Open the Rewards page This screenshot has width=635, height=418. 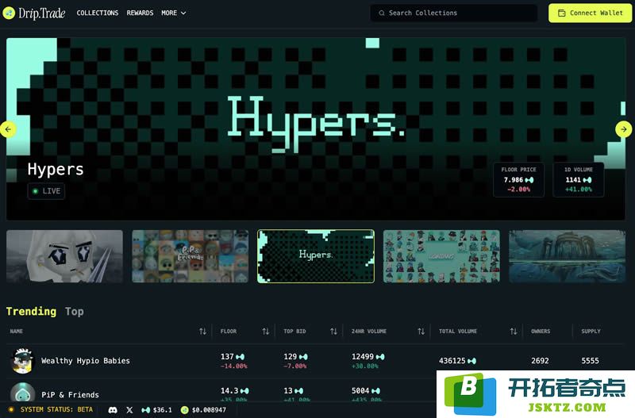(140, 13)
